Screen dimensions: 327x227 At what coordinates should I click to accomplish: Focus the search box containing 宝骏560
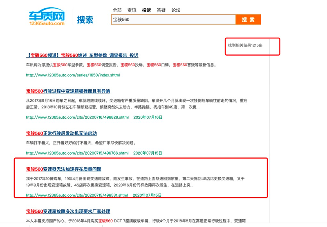pos(173,20)
